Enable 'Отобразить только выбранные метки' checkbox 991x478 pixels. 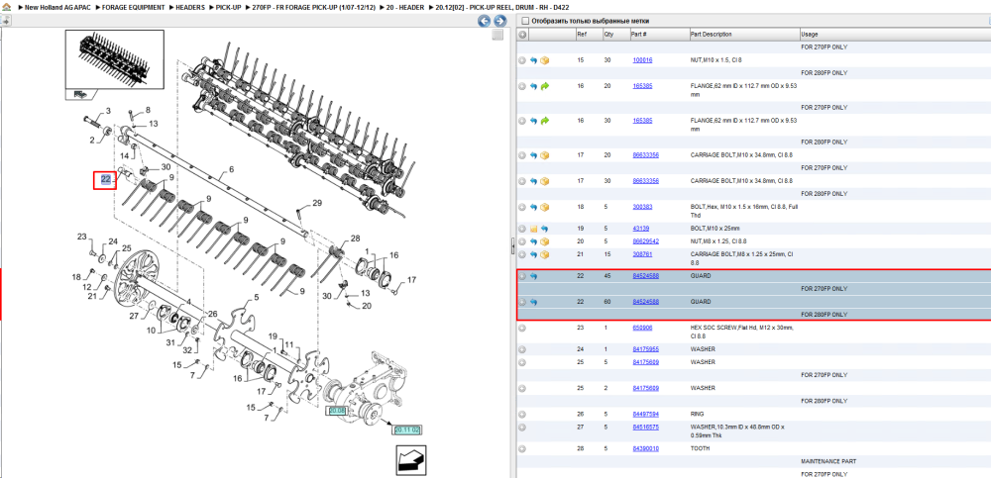524,21
